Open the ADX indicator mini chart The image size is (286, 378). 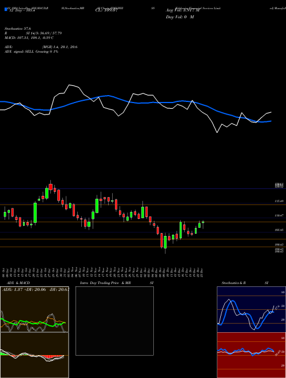[34, 309]
